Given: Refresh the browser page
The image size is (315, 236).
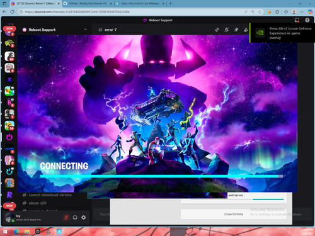Looking at the screenshot, I should (x=12, y=12).
